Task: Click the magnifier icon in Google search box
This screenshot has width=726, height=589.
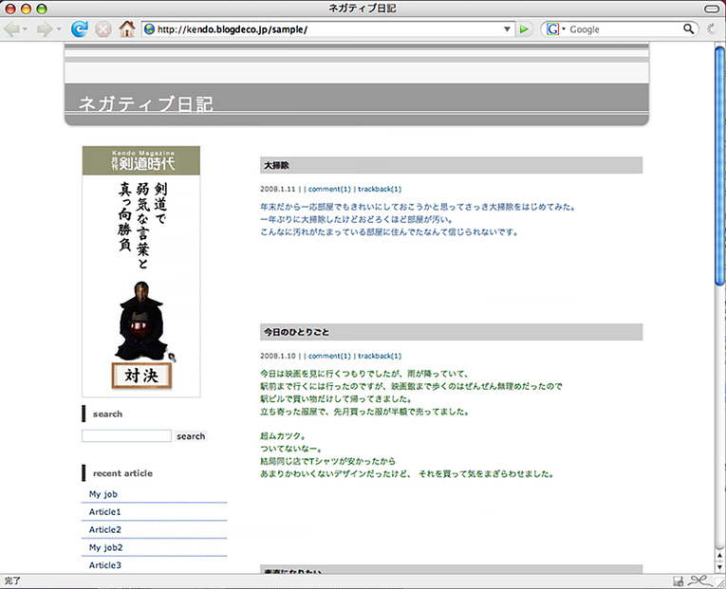Action: 690,29
